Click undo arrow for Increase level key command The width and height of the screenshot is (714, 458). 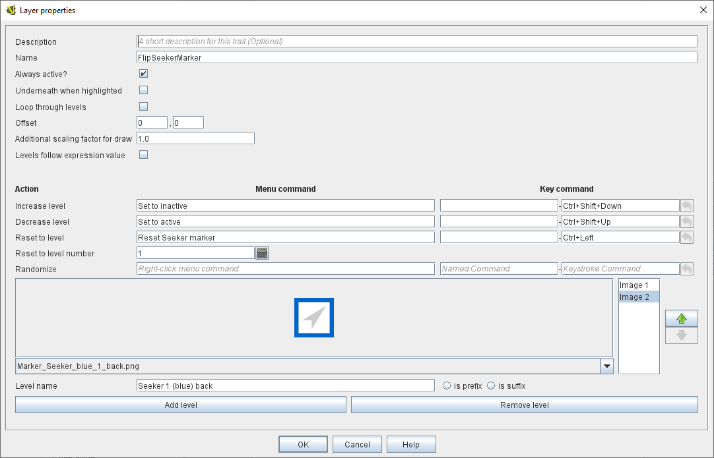687,206
